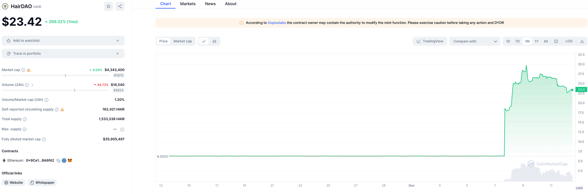Expand the Volume (24h) chevron

point(32,85)
